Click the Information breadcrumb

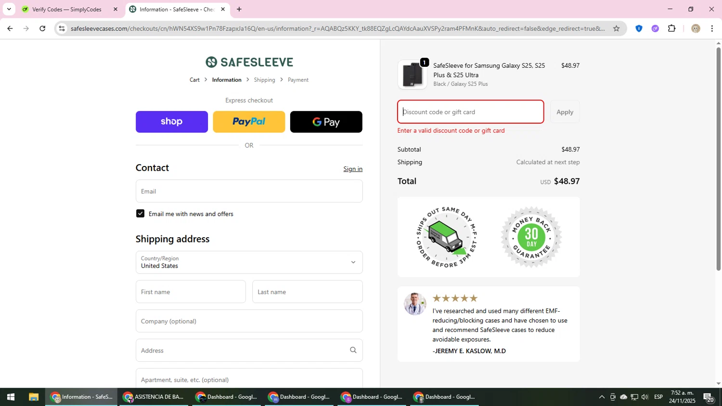[x=227, y=80]
